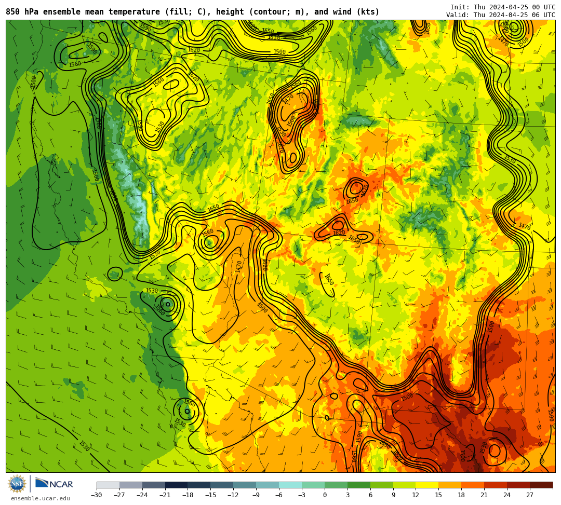Pick the colorbar swatch between -12 and -9
This screenshot has height=505, width=561.
245,485
